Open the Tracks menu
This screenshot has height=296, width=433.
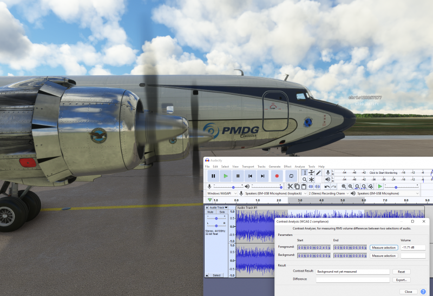coord(261,167)
